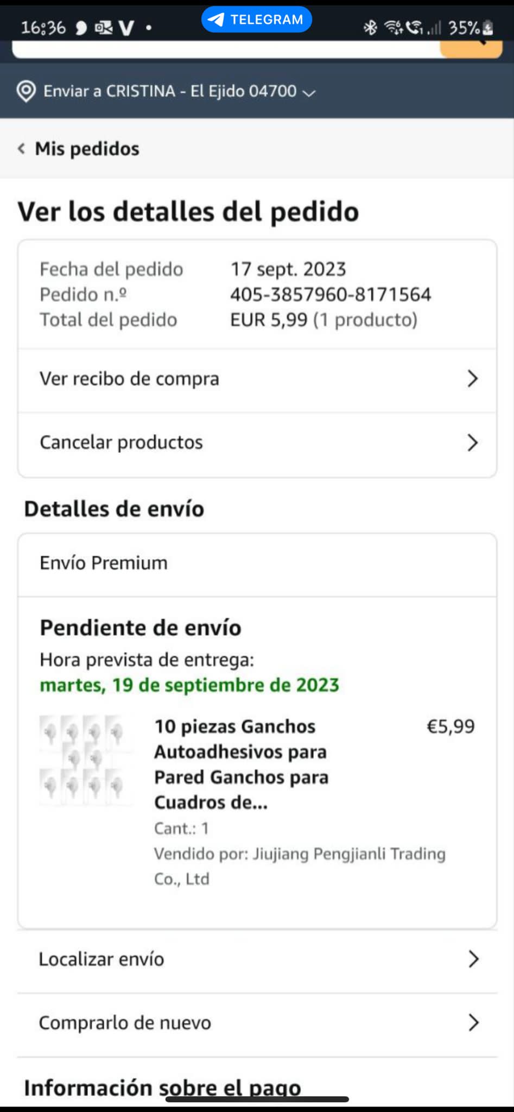This screenshot has height=1112, width=514.
Task: Tap the back arrow beside Mis pedidos
Action: pyautogui.click(x=22, y=148)
